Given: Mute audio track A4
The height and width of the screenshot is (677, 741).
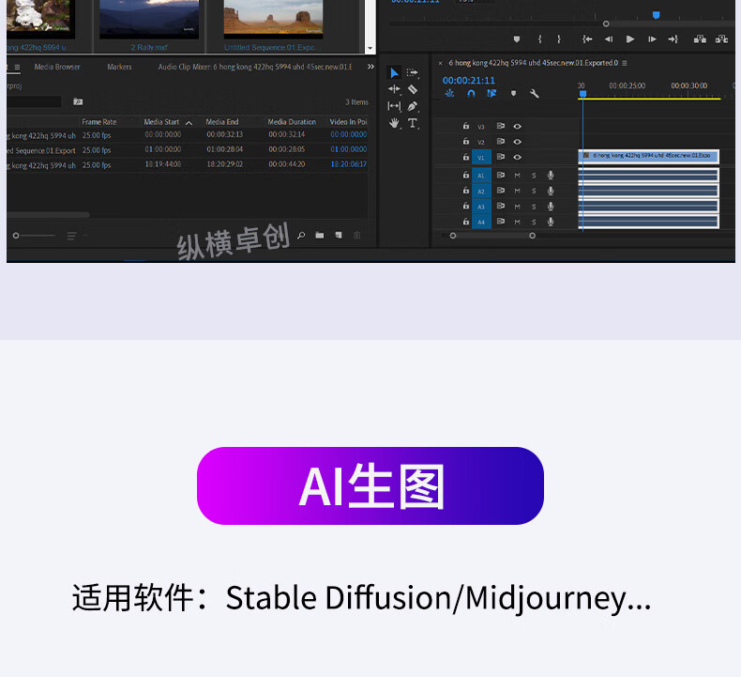Looking at the screenshot, I should click(x=517, y=222).
